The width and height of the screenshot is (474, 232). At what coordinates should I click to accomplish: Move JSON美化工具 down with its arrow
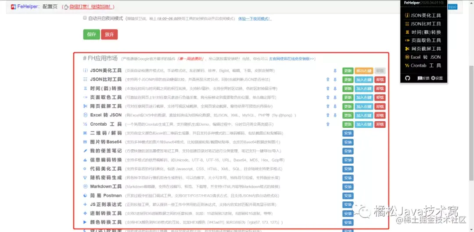(335, 71)
